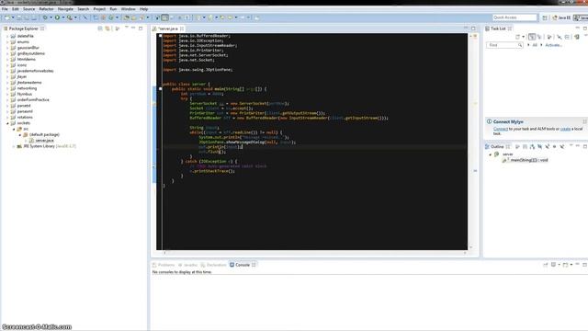Expand the deleteFile project
588x331 pixels.
tap(7, 36)
